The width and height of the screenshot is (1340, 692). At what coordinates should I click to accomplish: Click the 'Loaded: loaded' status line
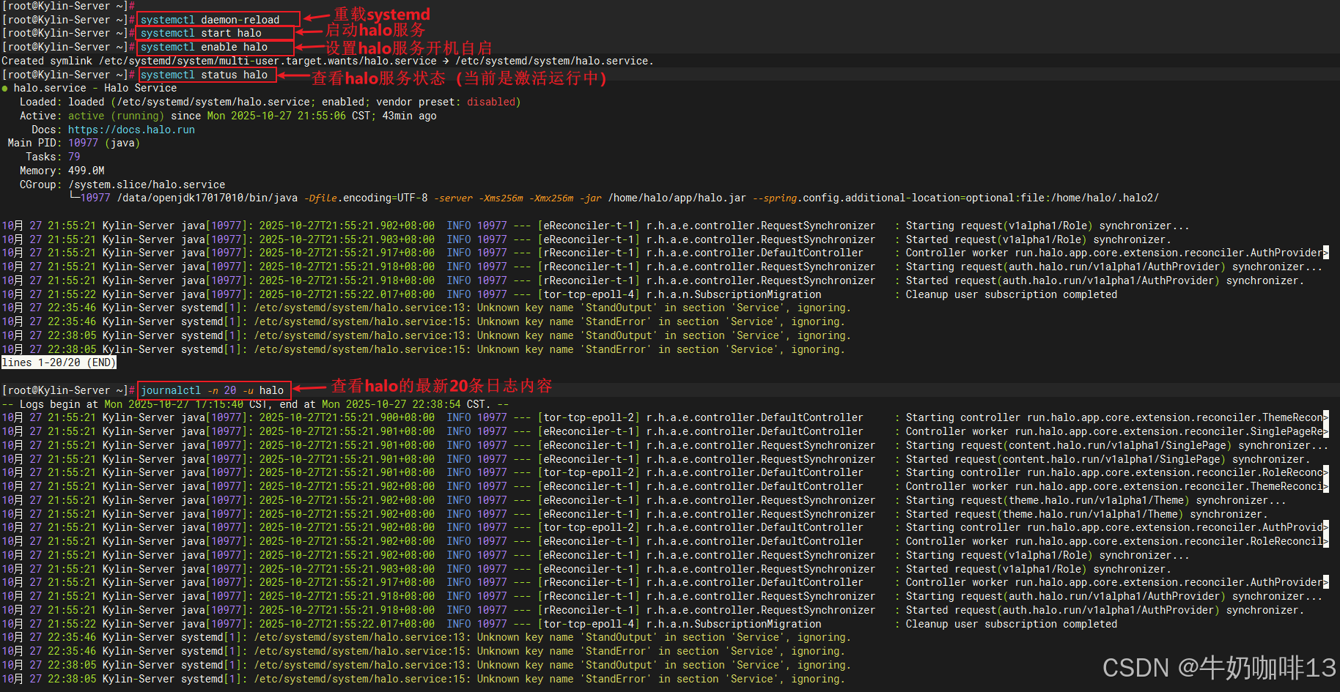pyautogui.click(x=270, y=102)
